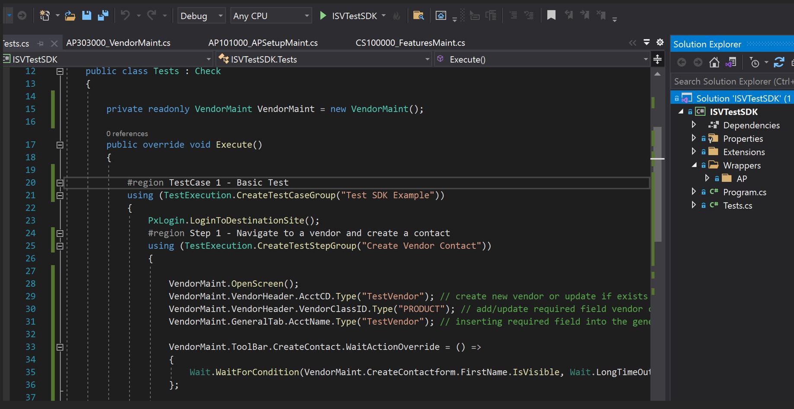Open the ISVTestSDK.Tests type dropdown
The width and height of the screenshot is (794, 409).
(x=324, y=59)
